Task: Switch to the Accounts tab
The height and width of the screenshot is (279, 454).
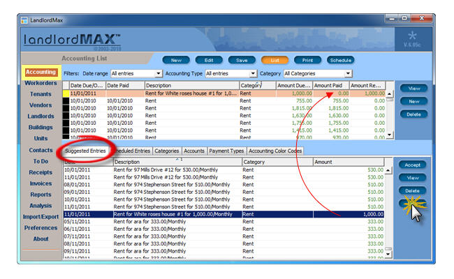Action: coord(194,151)
